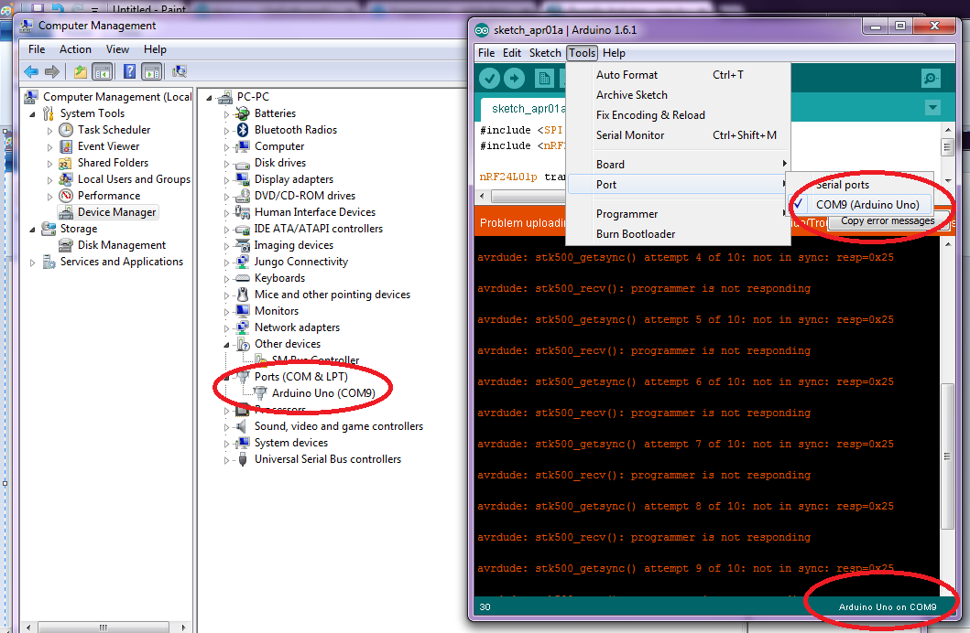Click the Help question mark toolbar icon

pos(129,71)
